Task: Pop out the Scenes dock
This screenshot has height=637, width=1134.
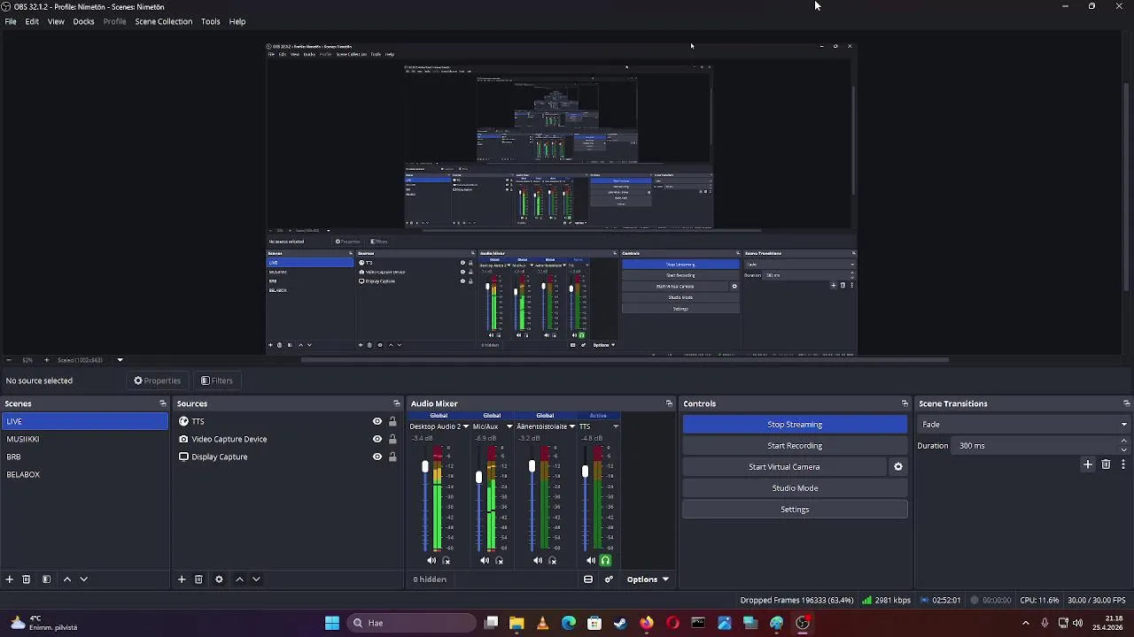Action: pyautogui.click(x=163, y=403)
